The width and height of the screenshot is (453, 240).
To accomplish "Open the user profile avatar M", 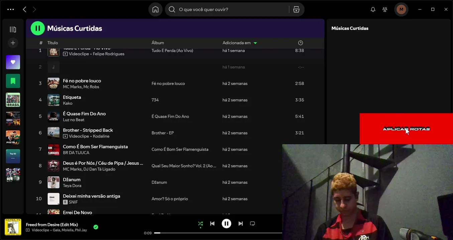I will click(x=401, y=9).
